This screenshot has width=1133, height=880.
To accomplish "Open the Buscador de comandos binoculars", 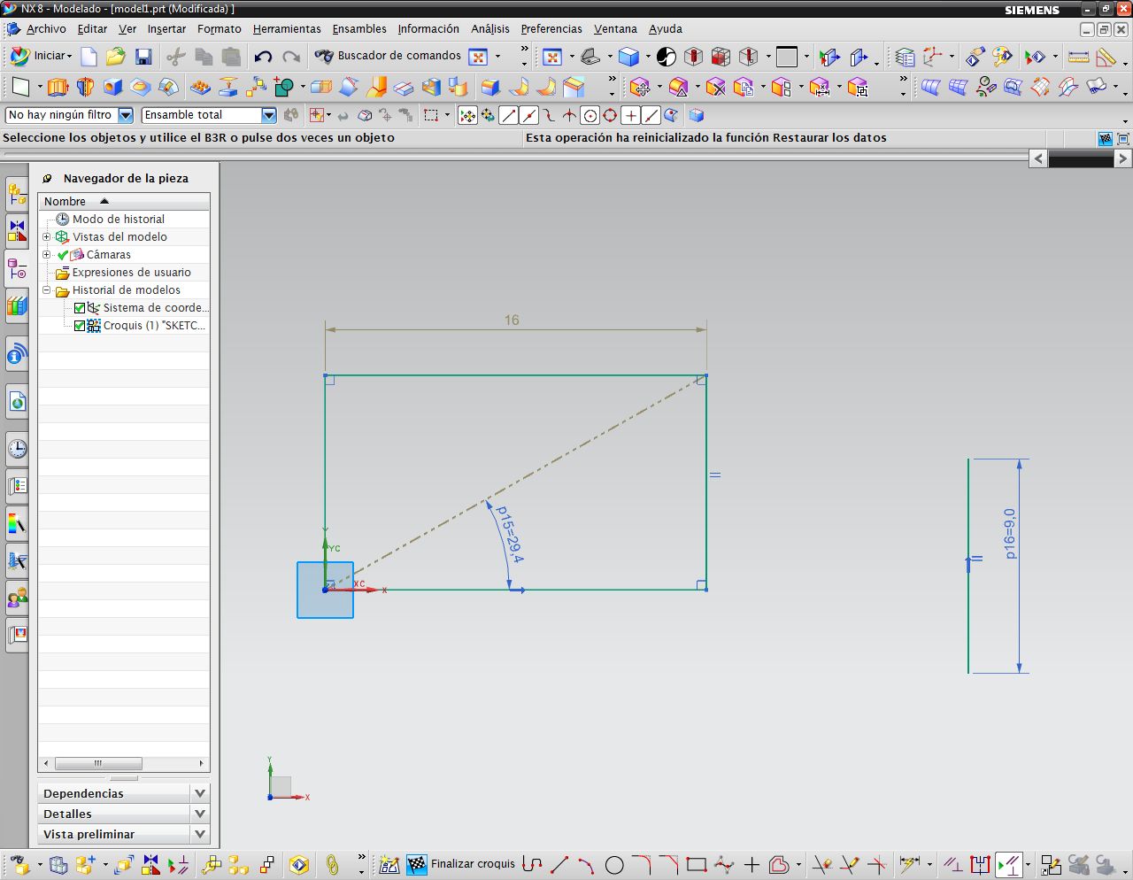I will click(x=324, y=57).
